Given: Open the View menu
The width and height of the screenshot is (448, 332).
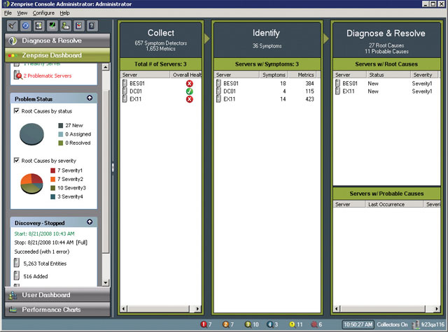Looking at the screenshot, I should (x=22, y=13).
